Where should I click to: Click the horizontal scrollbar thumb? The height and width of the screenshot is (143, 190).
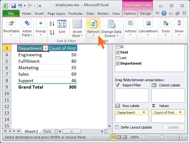72,131
